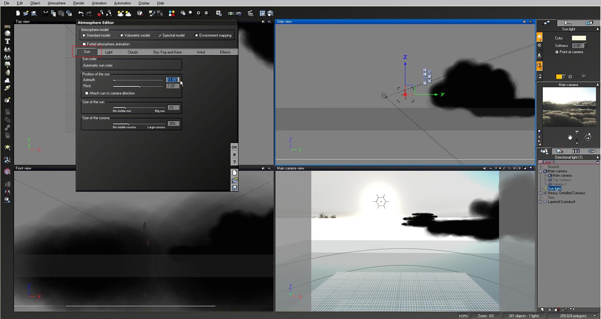Cancel the Atmosphere Editor with X button
Viewport: 601px width, 319px height.
tap(234, 155)
